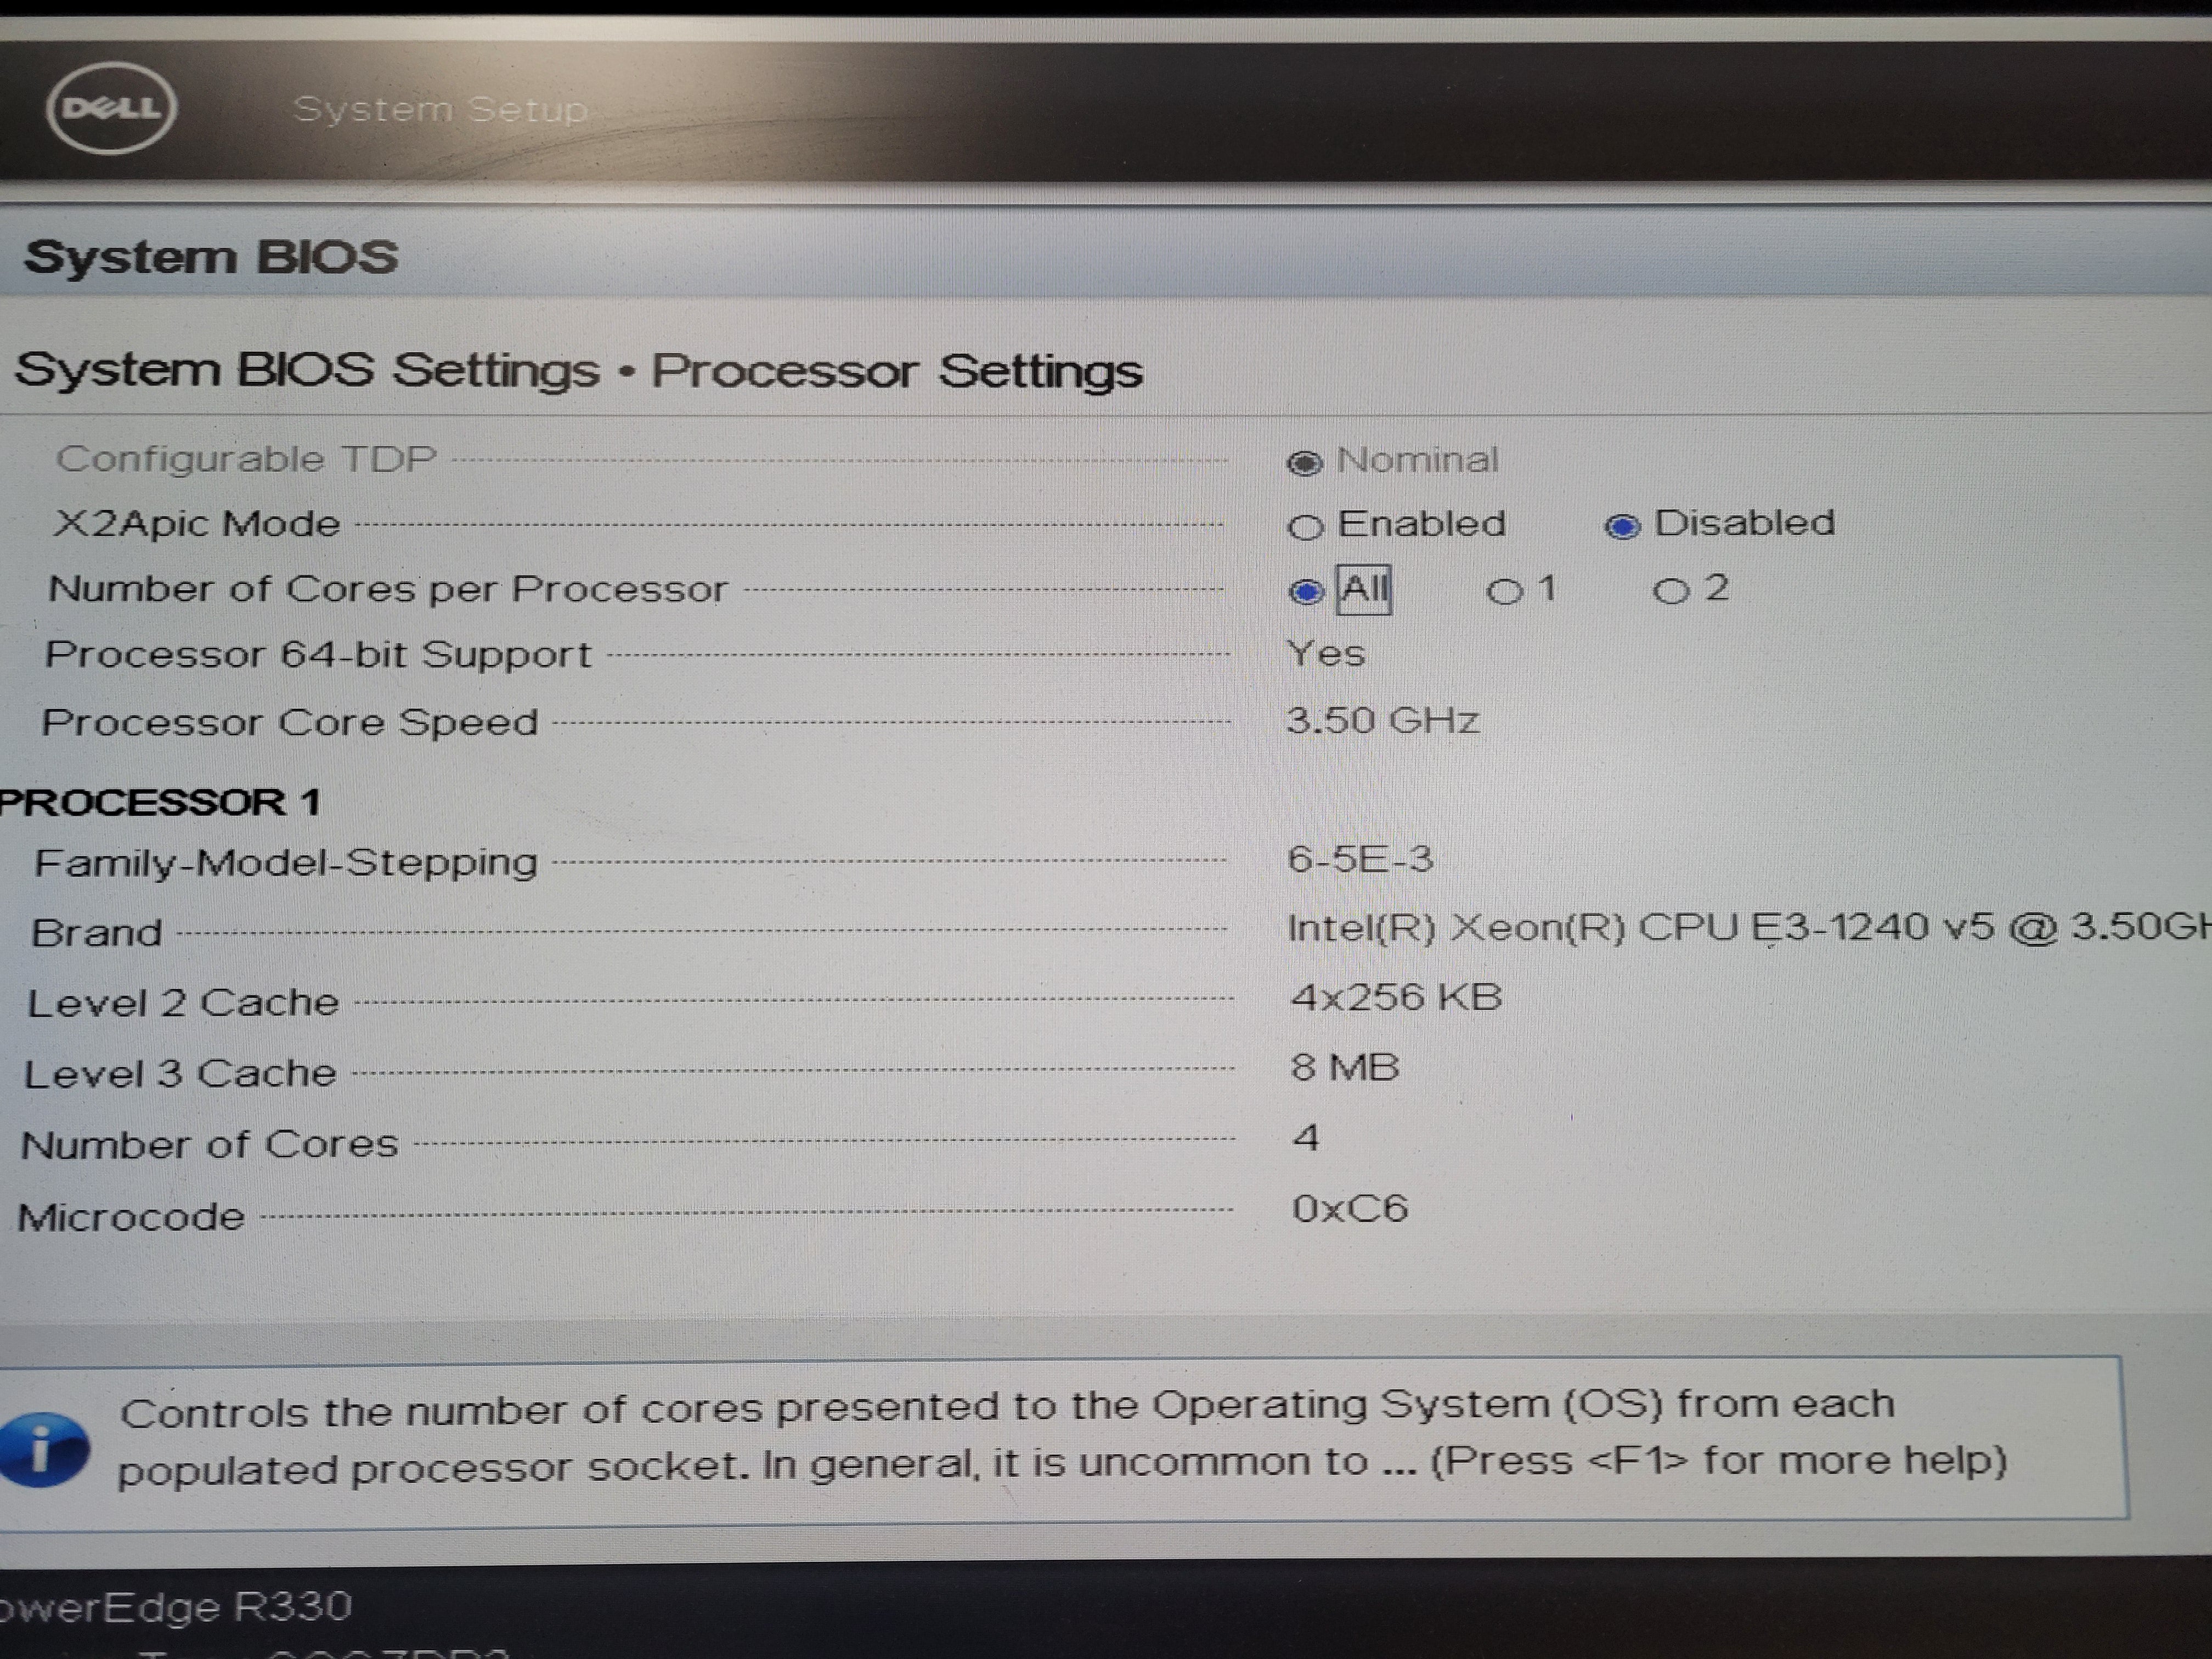Click the Brand label
The width and height of the screenshot is (2212, 1659).
pyautogui.click(x=96, y=932)
